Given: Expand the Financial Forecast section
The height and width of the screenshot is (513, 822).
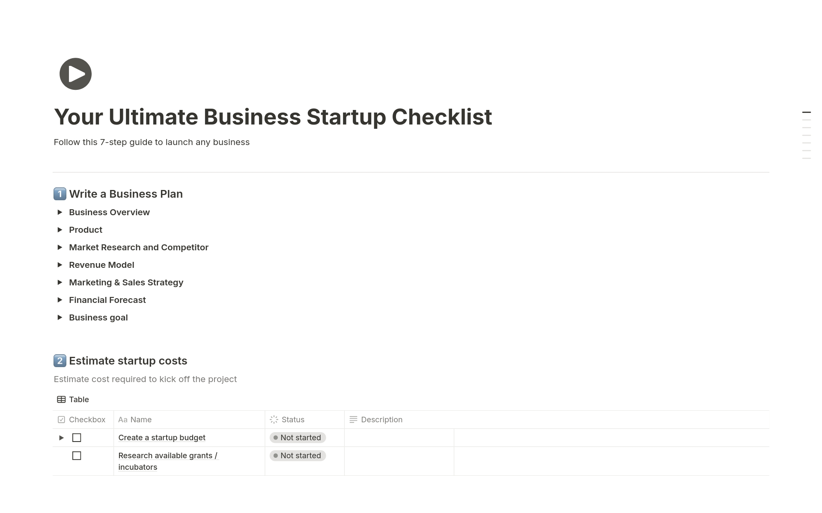Looking at the screenshot, I should 60,300.
